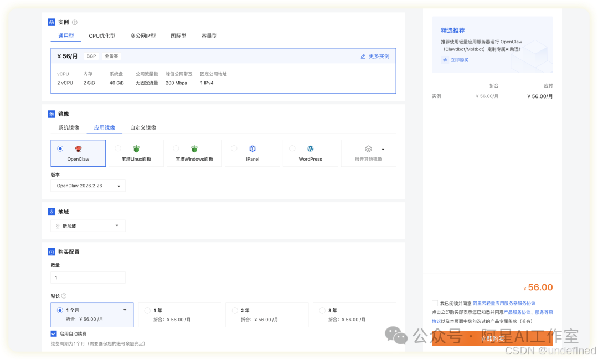This screenshot has width=598, height=360.
Task: Open the OpenClaw 2026.2.26 version dropdown
Action: point(87,186)
